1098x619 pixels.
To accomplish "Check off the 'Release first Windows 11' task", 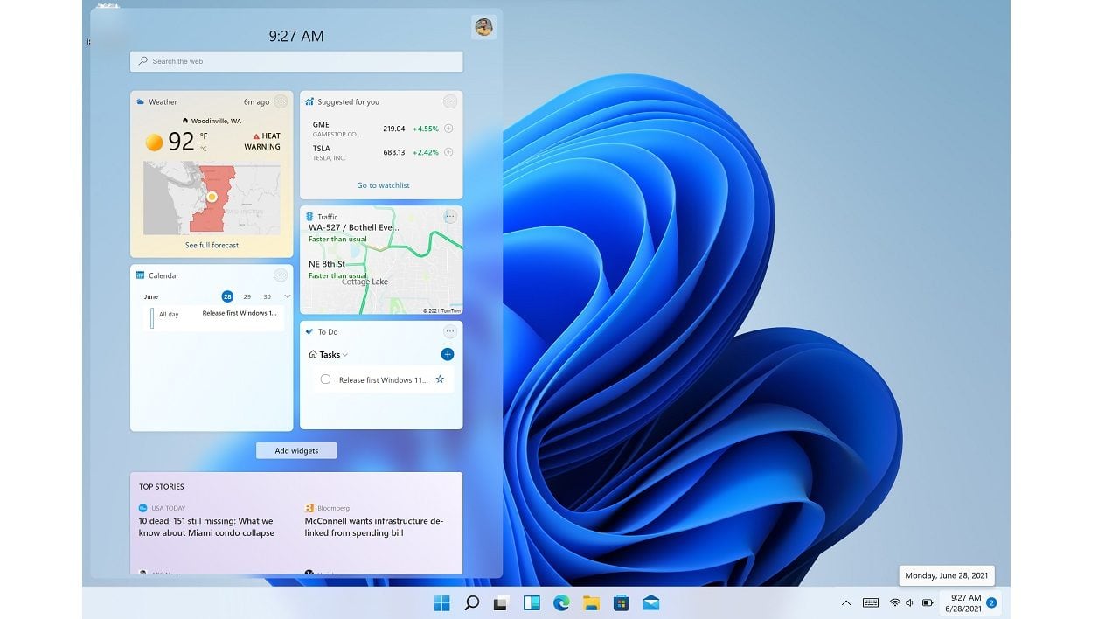I will 325,379.
